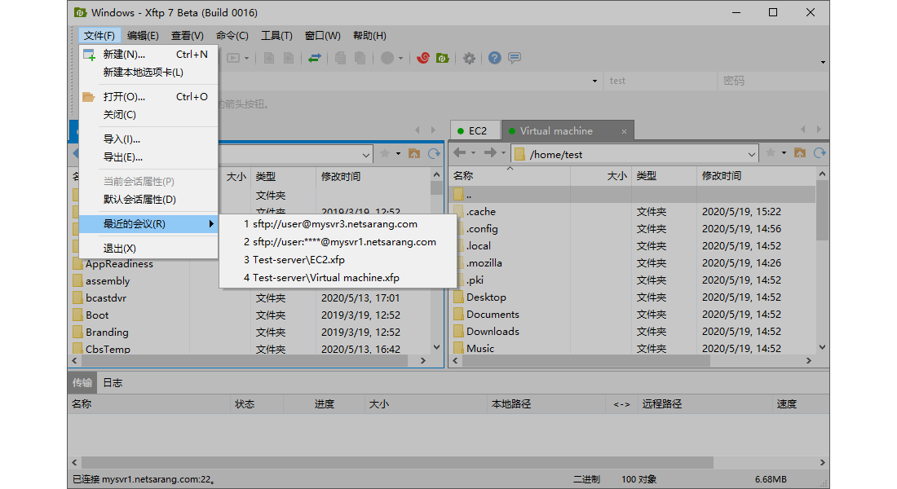Open remote forward history dropdown arrow
Screen dimensions: 897x489
[x=503, y=152]
